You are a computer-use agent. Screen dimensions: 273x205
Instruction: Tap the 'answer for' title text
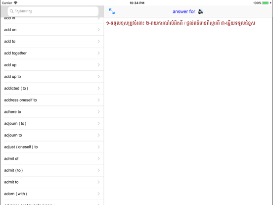point(184,11)
